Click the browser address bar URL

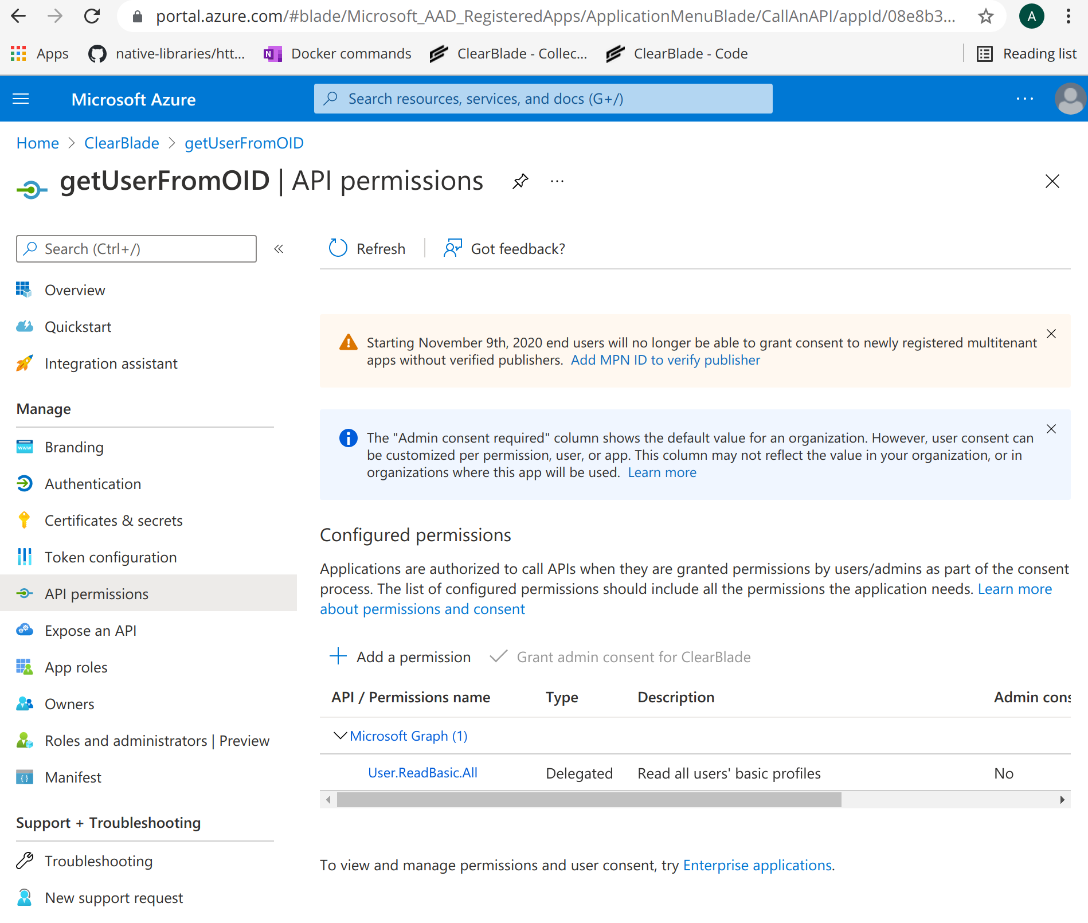tap(555, 16)
